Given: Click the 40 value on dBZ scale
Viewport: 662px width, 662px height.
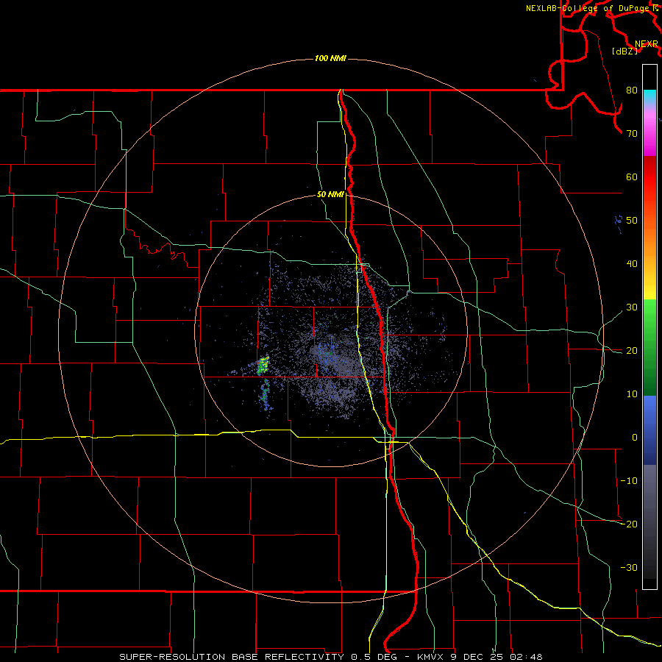Looking at the screenshot, I should pyautogui.click(x=632, y=264).
